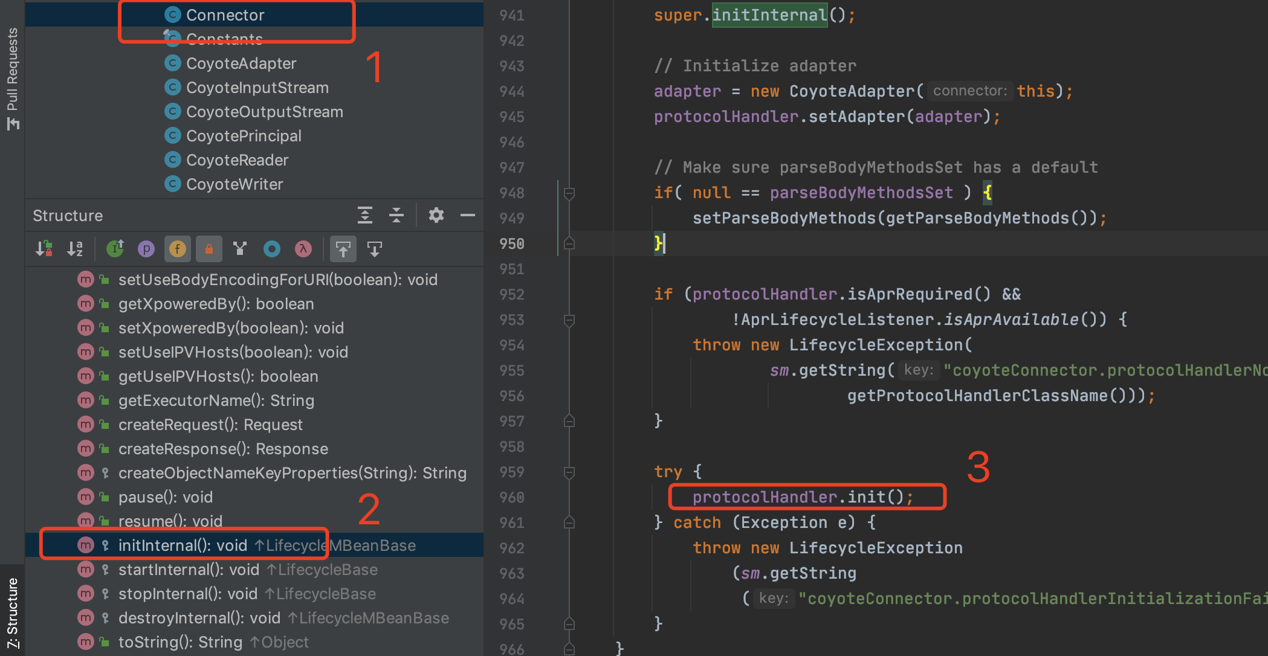
Task: Open Structure panel settings gear
Action: coord(436,216)
